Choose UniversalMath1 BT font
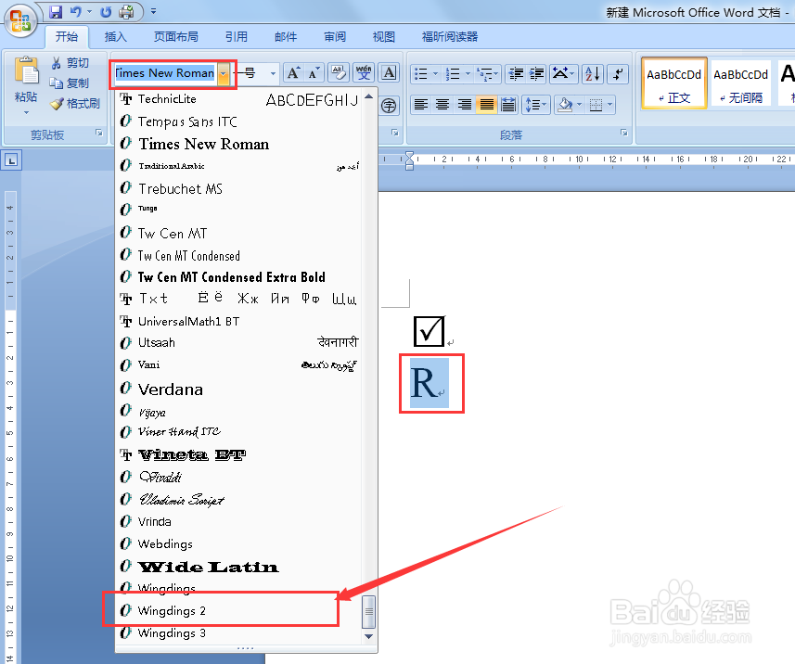The width and height of the screenshot is (795, 664). [x=239, y=322]
